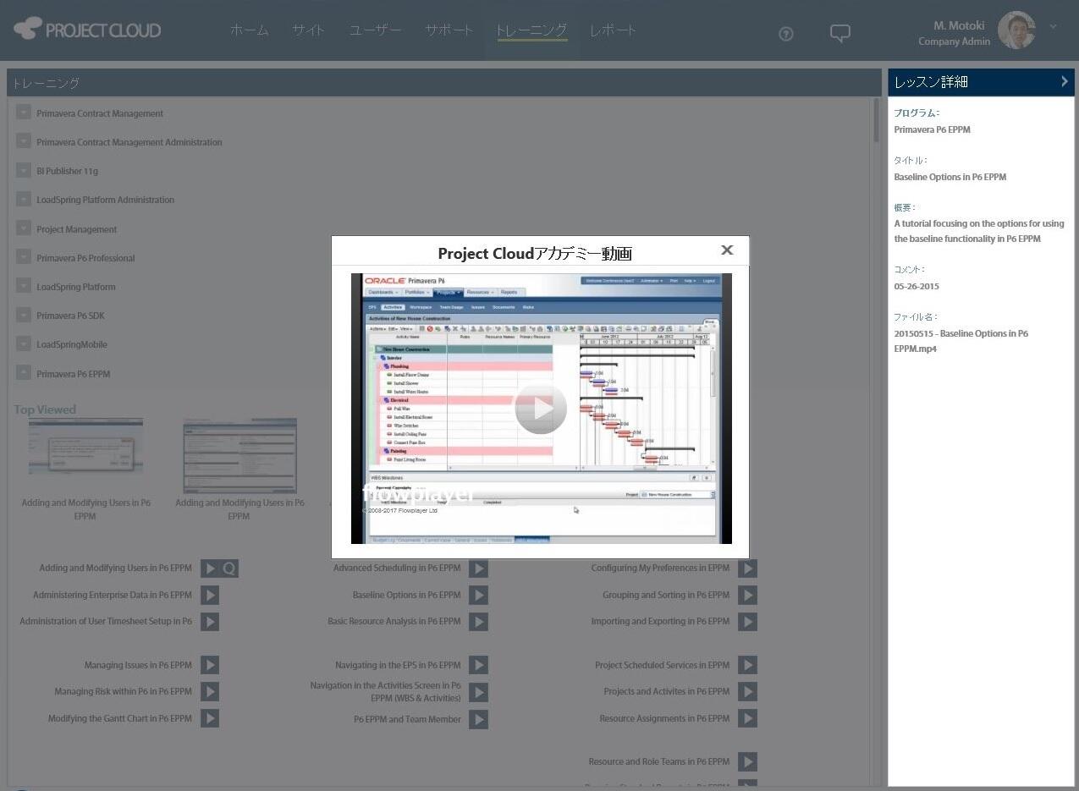The image size is (1079, 791).
Task: Play Navigating in the EPS in P6 EPPM
Action: (479, 666)
